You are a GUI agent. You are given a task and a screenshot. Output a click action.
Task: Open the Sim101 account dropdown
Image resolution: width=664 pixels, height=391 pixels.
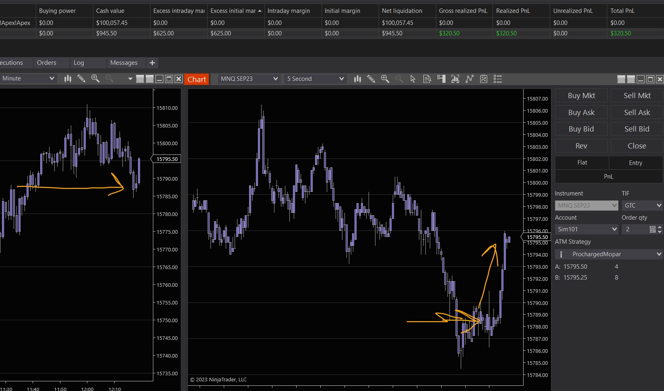(x=586, y=229)
